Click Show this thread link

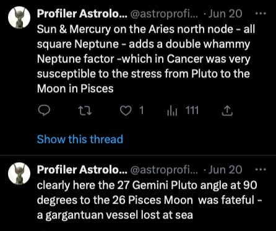(80, 139)
